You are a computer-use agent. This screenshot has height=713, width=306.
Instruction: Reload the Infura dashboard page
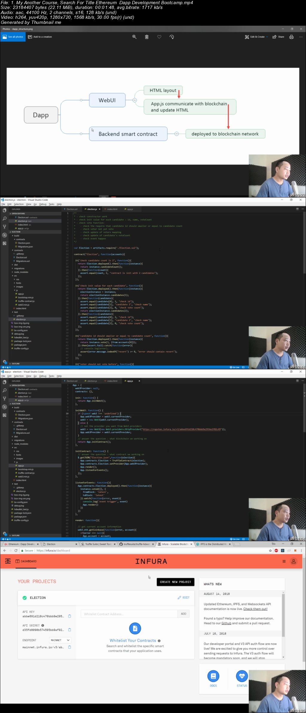pyautogui.click(x=16, y=550)
